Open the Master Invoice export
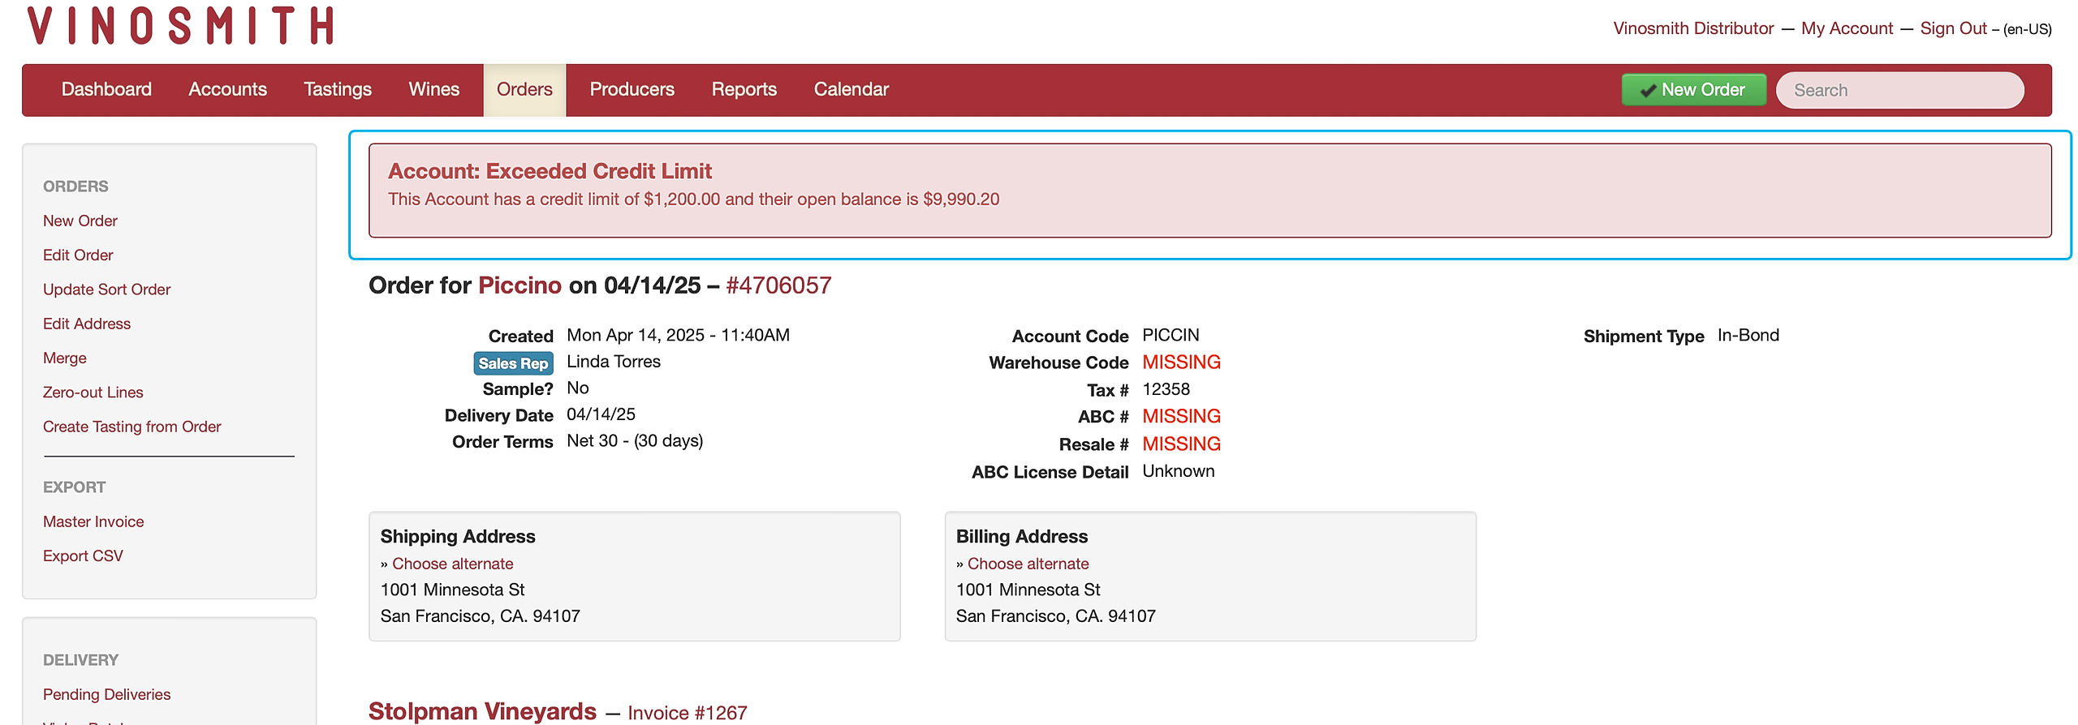The width and height of the screenshot is (2078, 725). [x=93, y=521]
